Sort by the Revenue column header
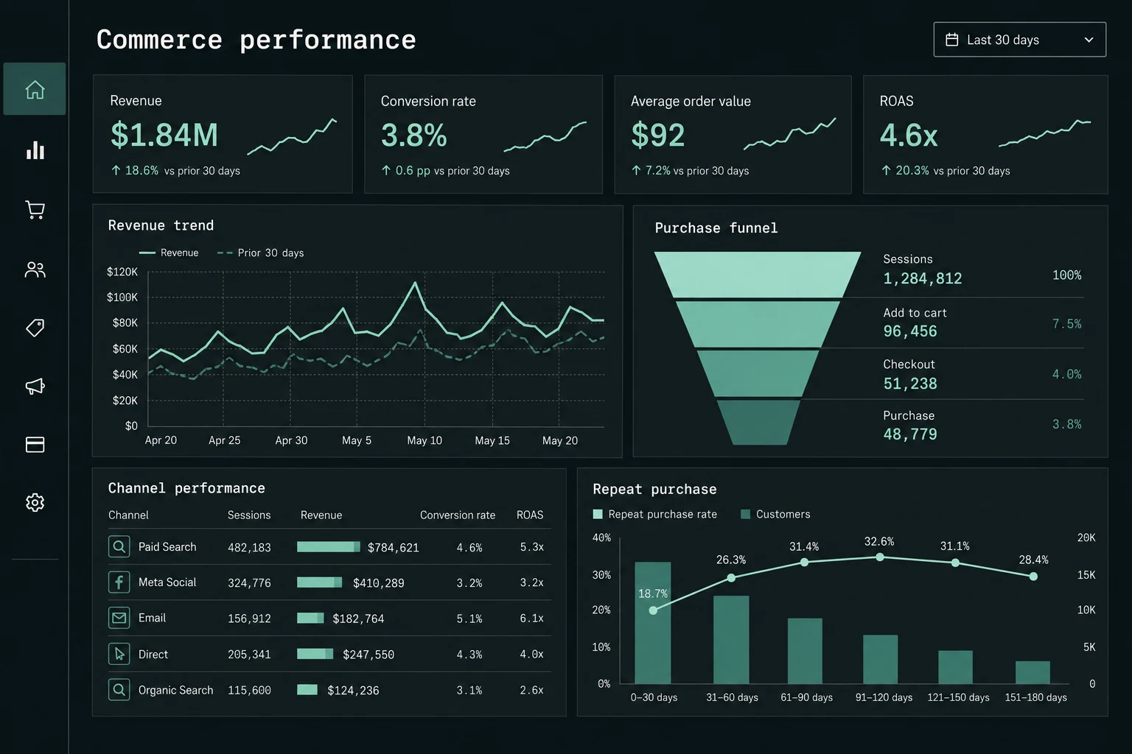1132x754 pixels. tap(321, 515)
